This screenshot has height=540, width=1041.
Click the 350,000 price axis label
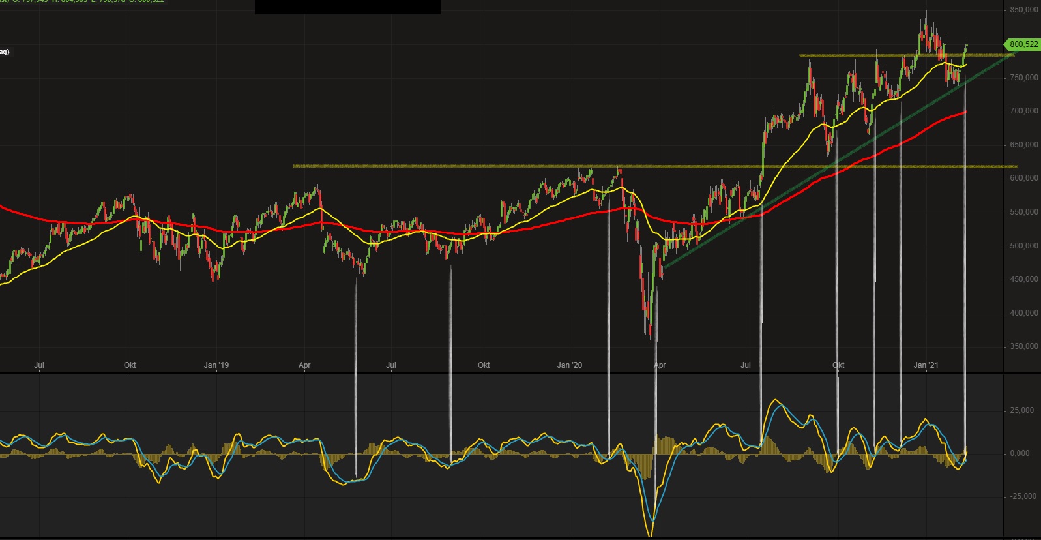pyautogui.click(x=1024, y=346)
